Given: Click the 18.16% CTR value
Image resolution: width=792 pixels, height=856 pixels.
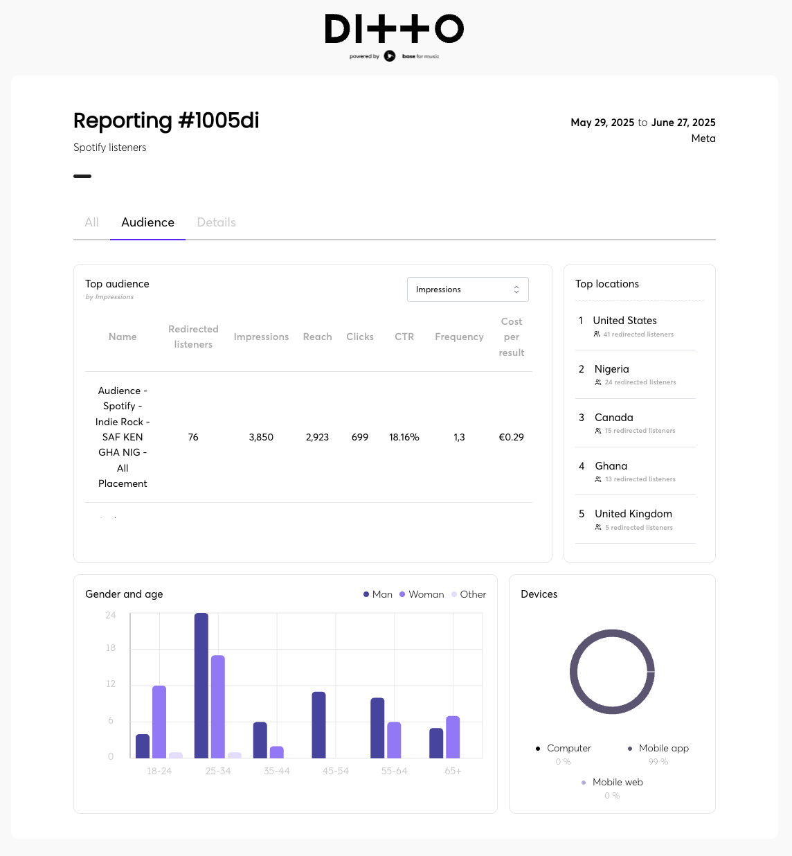Looking at the screenshot, I should click(x=404, y=437).
